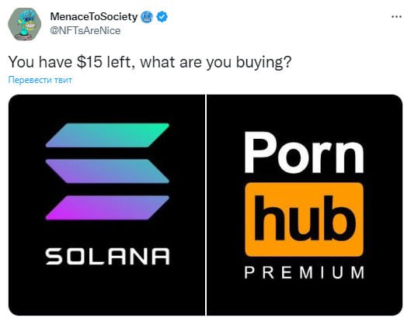Open the Solana image on the left
411x328 pixels.
point(107,205)
